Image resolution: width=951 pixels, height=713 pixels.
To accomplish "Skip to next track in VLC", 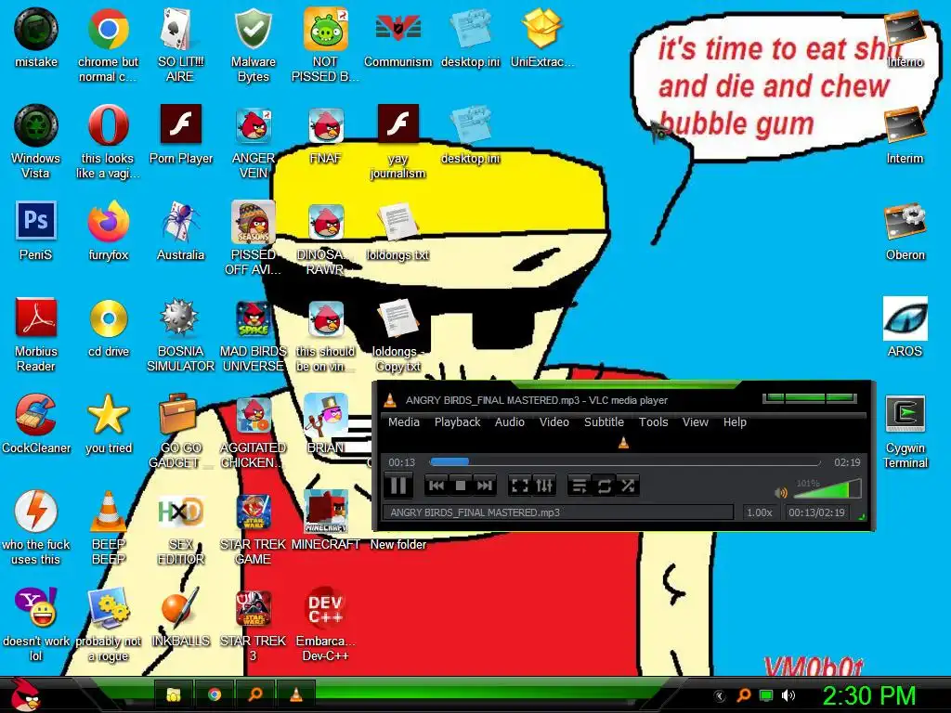I will (484, 486).
